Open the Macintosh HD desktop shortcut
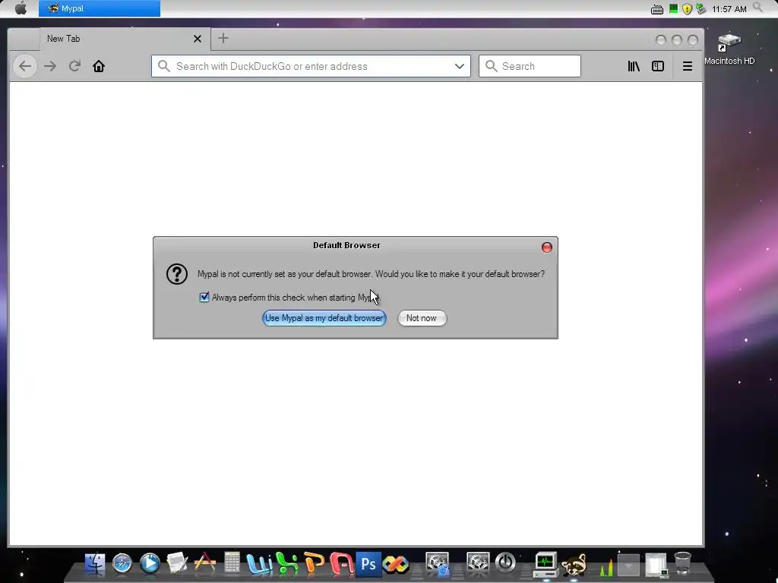 click(729, 49)
